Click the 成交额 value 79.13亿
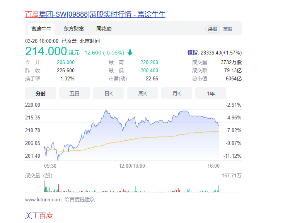The width and height of the screenshot is (290, 223). [233, 70]
